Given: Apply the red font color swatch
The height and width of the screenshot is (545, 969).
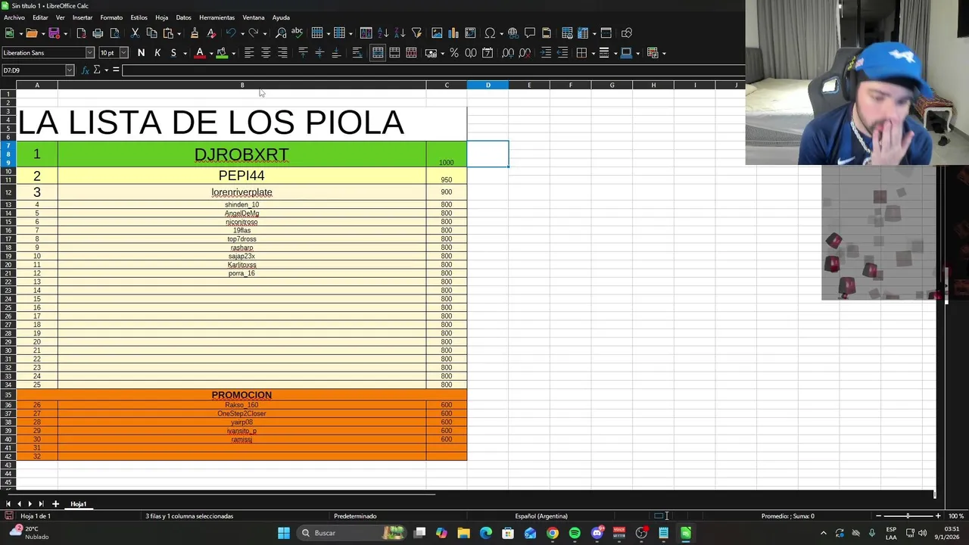Looking at the screenshot, I should pos(200,53).
